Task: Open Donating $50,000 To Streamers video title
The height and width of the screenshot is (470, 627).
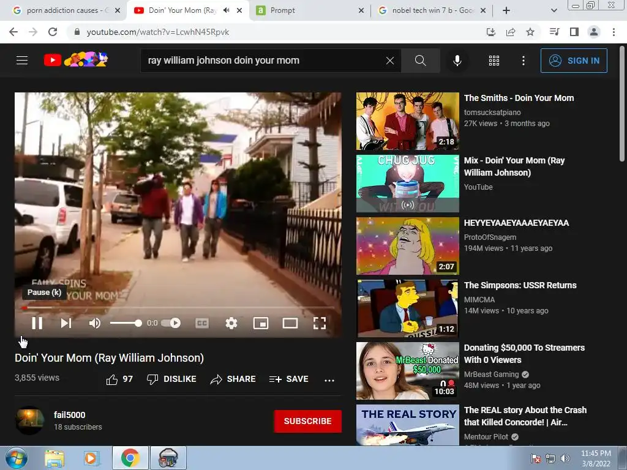Action: click(524, 354)
